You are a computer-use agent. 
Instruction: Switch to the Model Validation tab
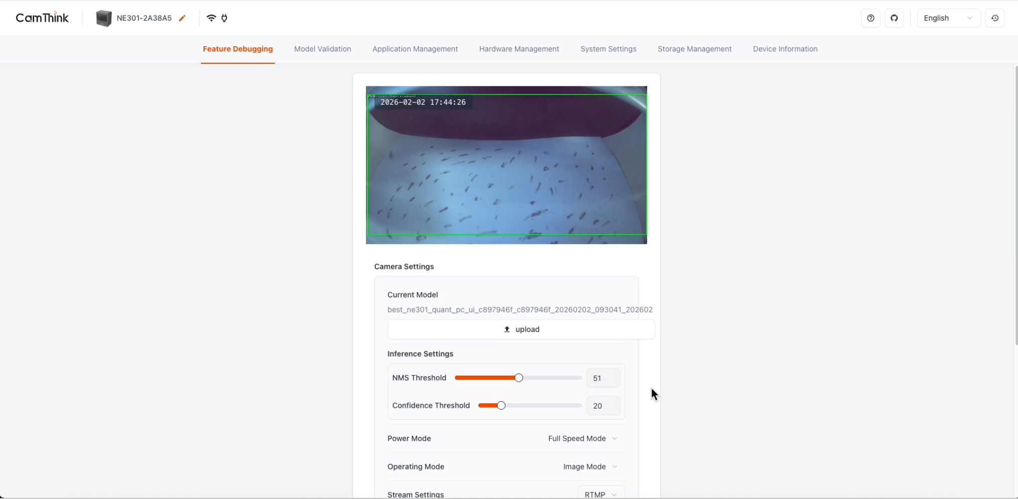coord(322,49)
